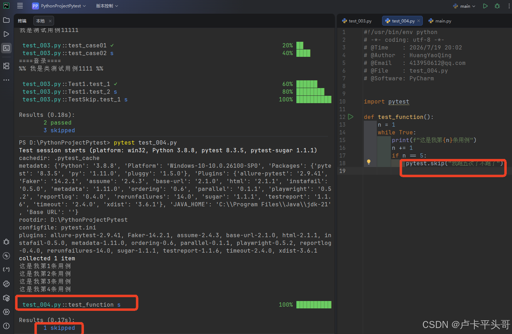Run test_function from the gutter play icon
Screen dimensions: 512x334
pos(351,117)
